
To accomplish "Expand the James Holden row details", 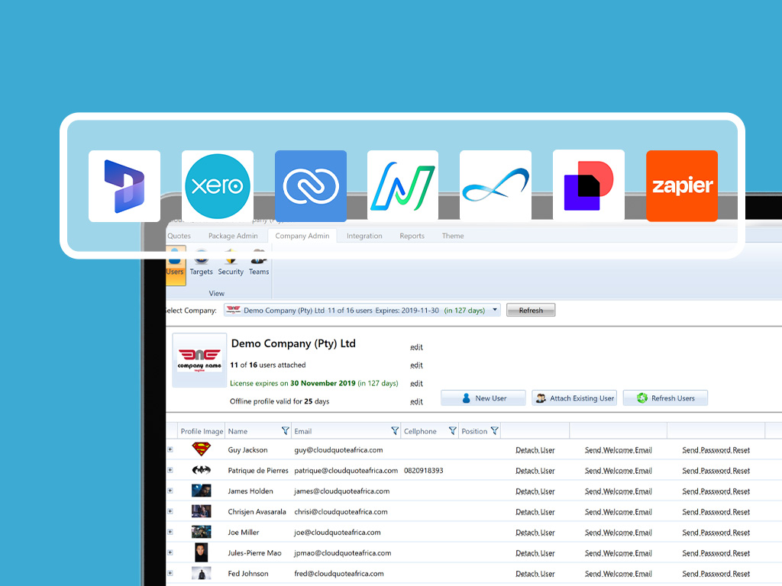I will (170, 491).
